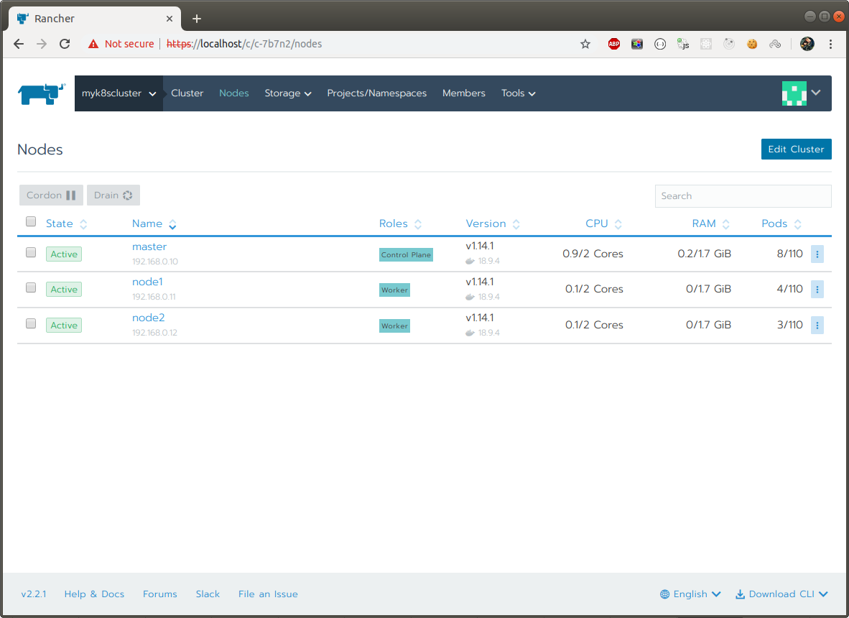Click the Edit Cluster button
This screenshot has height=618, width=849.
pyautogui.click(x=796, y=149)
